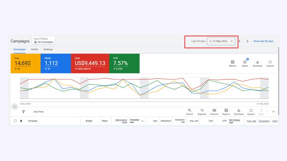Select the green CTR scorecard
Viewport: 287px width, 161px height.
click(124, 63)
